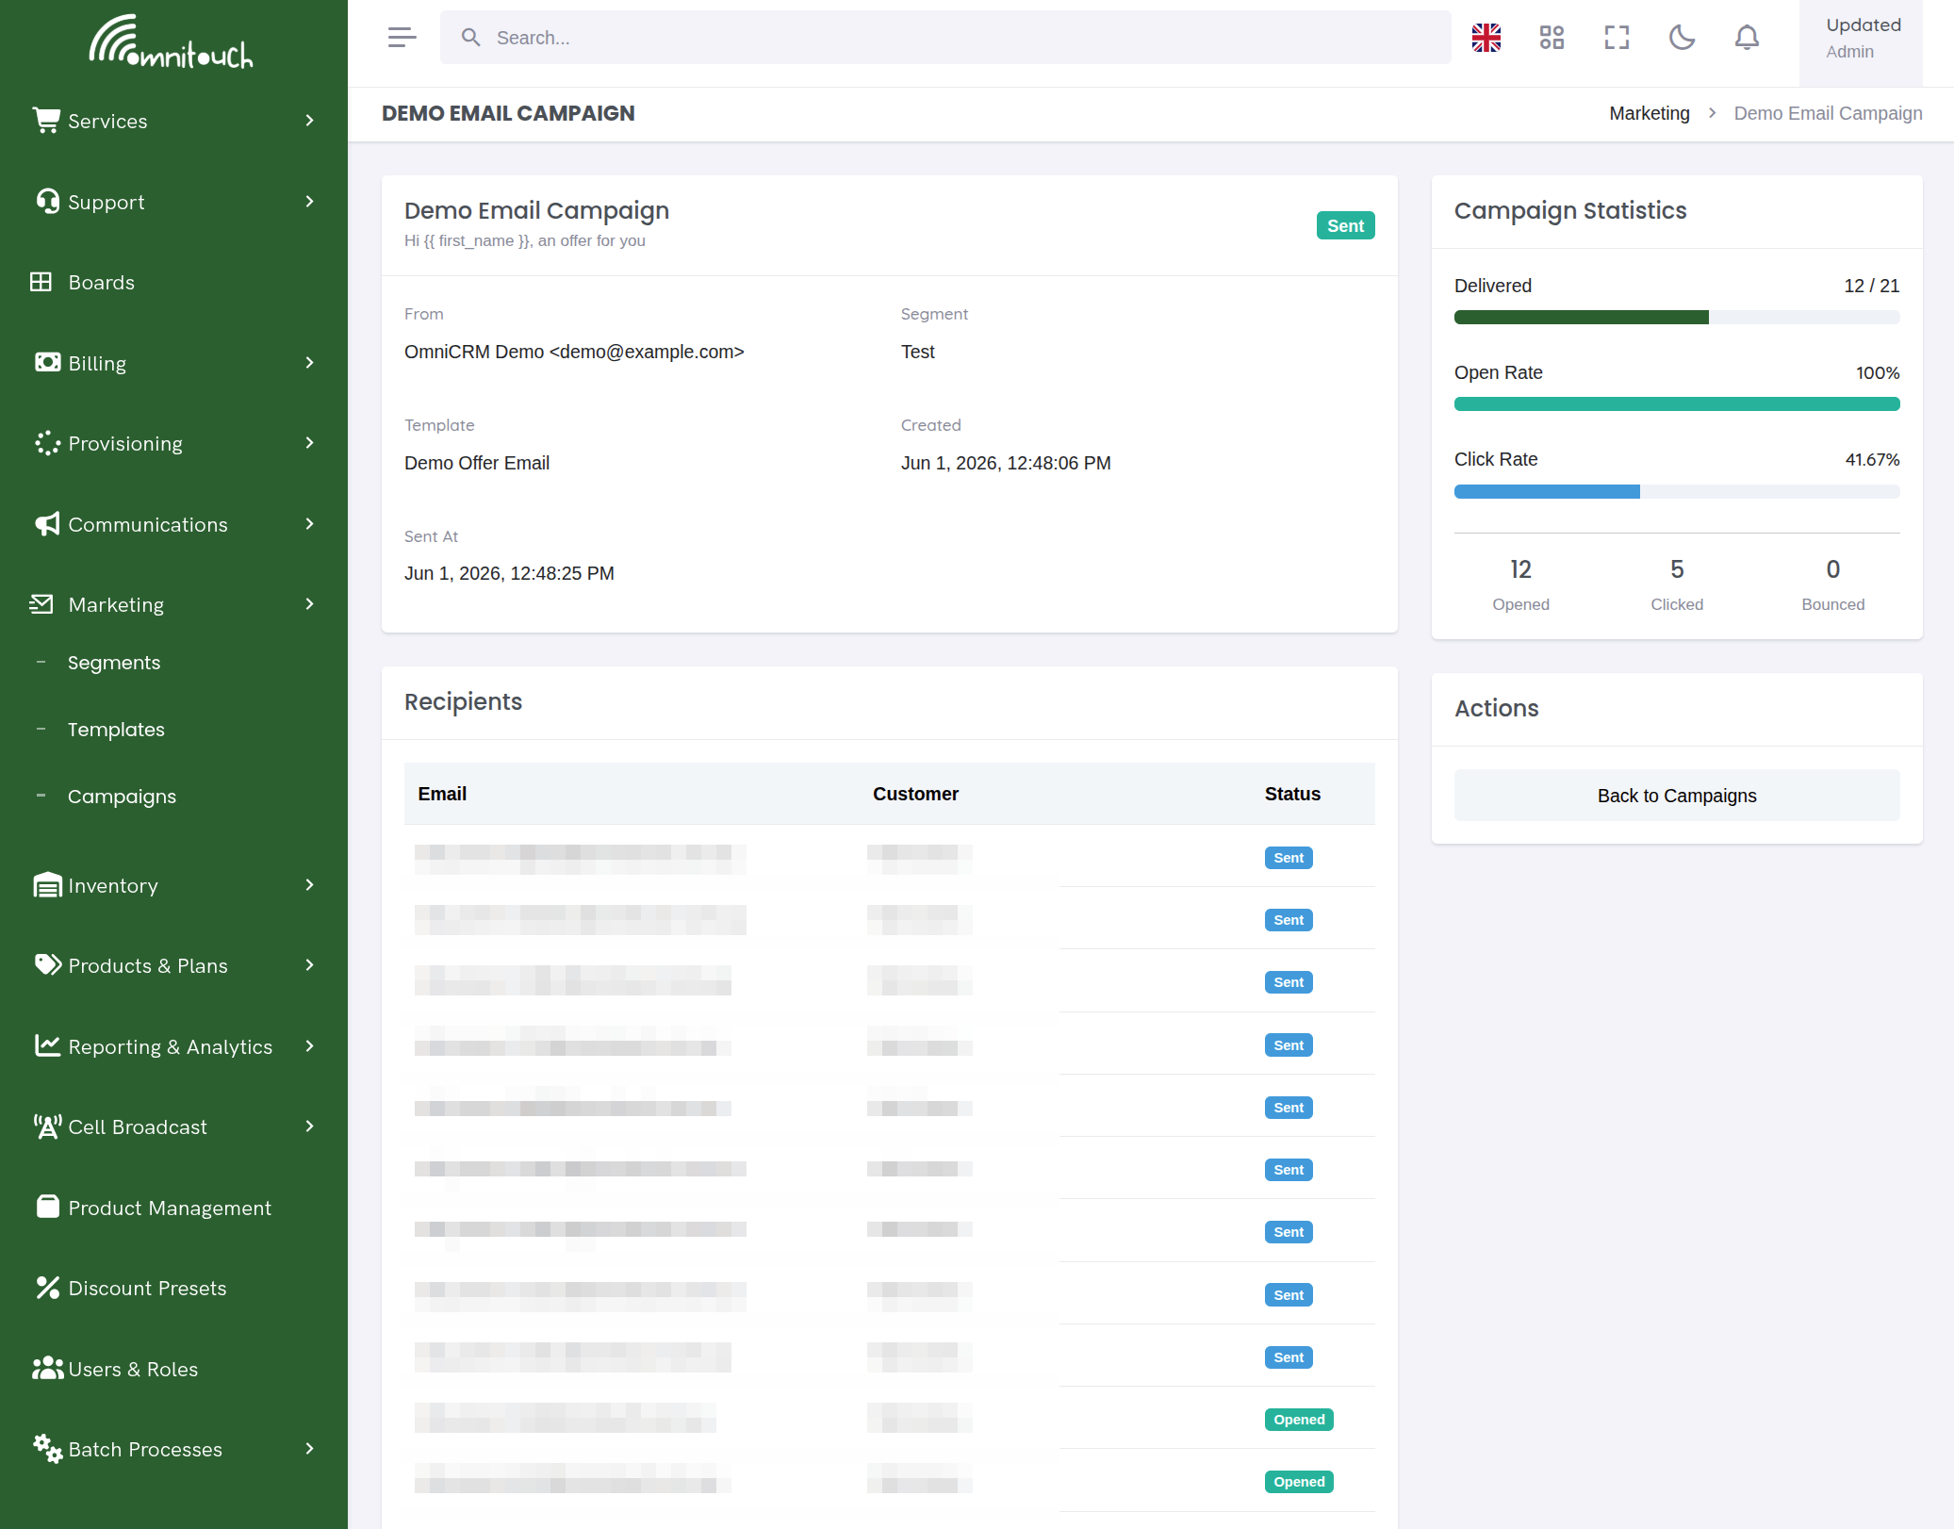This screenshot has height=1529, width=1954.
Task: Open the Segments submenu item
Action: [x=114, y=663]
